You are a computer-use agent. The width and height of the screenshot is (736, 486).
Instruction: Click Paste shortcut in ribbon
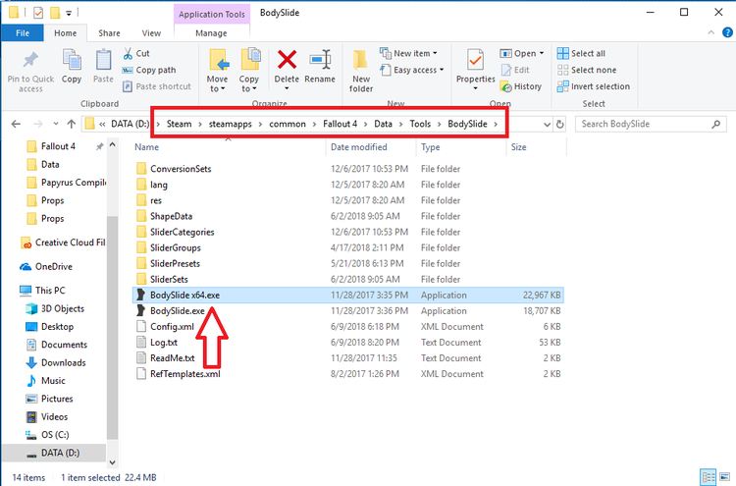156,86
